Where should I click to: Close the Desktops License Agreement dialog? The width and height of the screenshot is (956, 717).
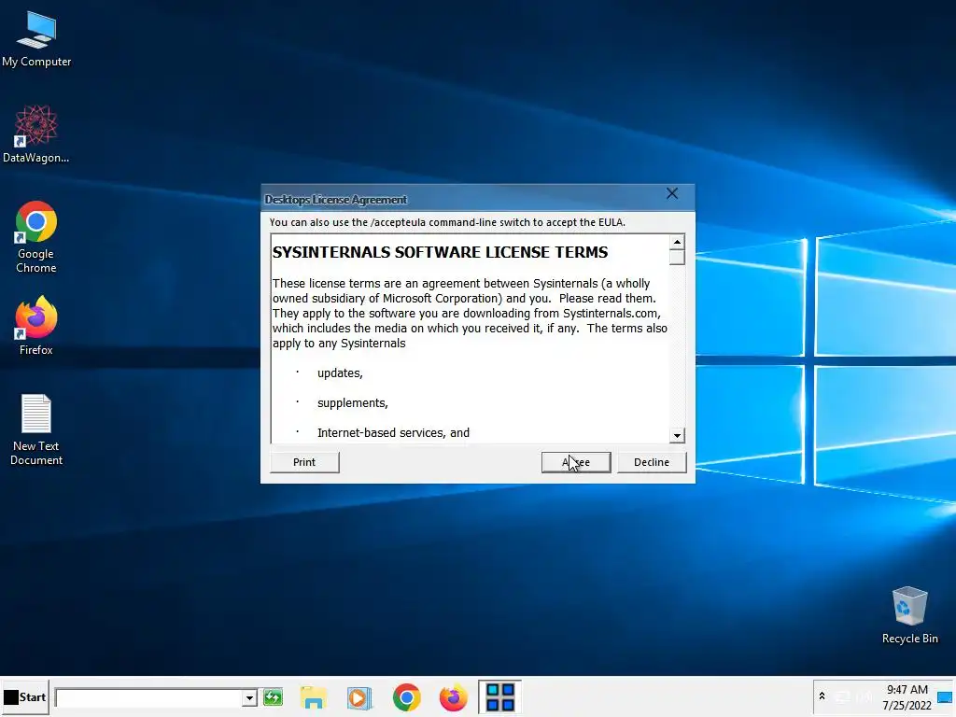pyautogui.click(x=672, y=193)
